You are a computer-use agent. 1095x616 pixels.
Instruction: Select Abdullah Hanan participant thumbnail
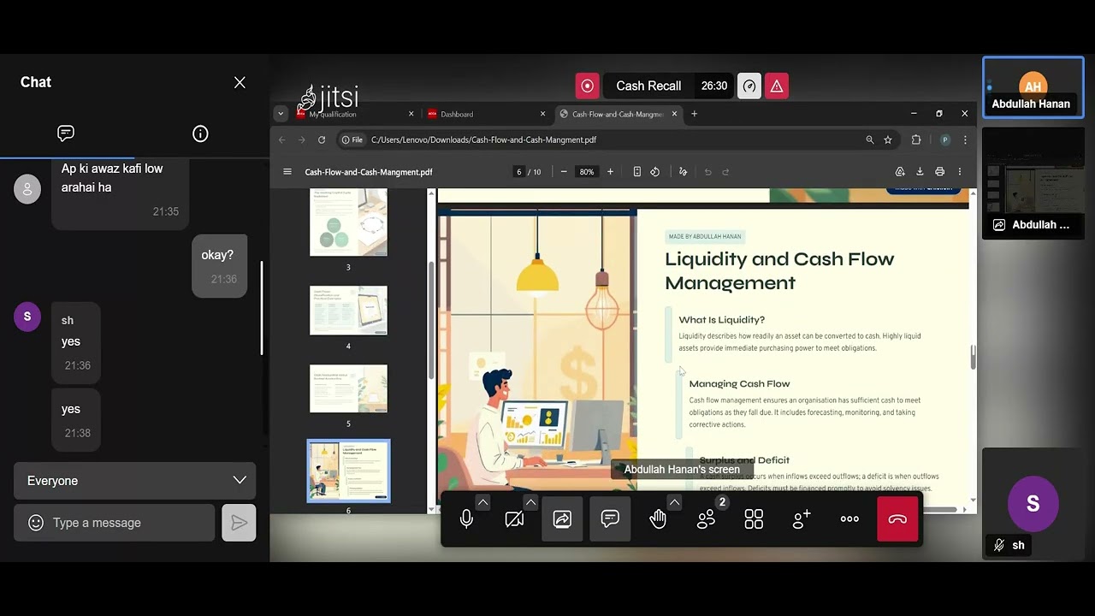coord(1033,87)
